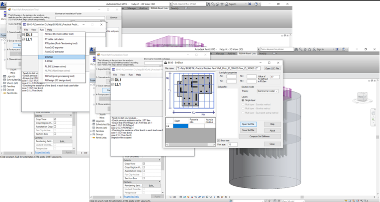
Task: Collapse the Extents section in lower properties panel
Action: click(160, 160)
